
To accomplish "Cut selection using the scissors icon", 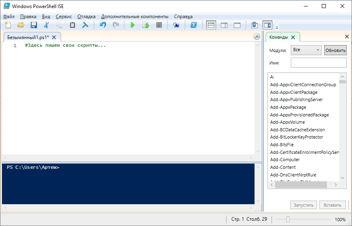I will [x=46, y=25].
